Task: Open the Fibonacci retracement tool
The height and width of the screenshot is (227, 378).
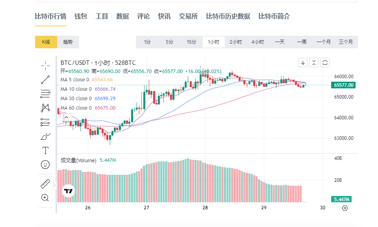Action: [46, 93]
